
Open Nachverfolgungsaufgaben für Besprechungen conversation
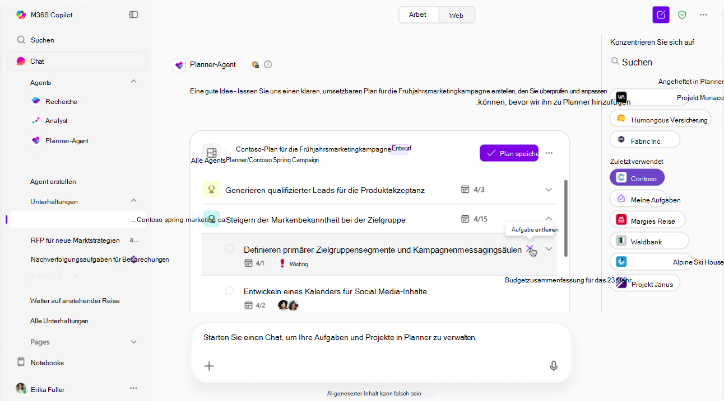(100, 259)
